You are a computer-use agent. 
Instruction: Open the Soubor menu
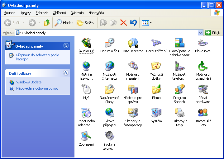[x=9, y=13]
